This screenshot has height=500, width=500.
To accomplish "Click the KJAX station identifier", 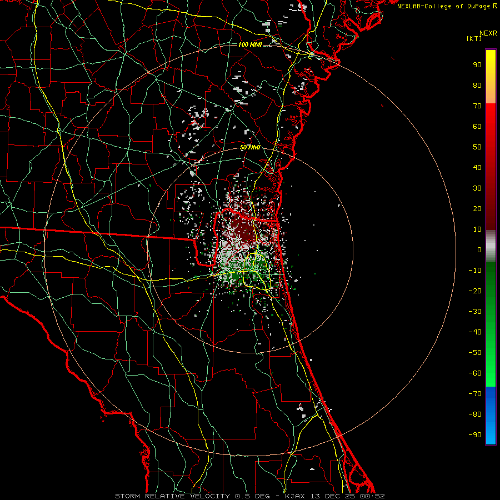I will 295,496.
